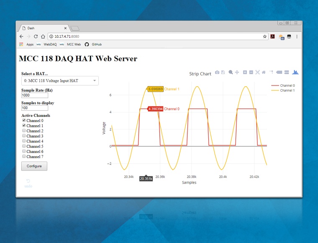The width and height of the screenshot is (318, 243).
Task: Click the undo button below Configure
Action: click(x=28, y=184)
